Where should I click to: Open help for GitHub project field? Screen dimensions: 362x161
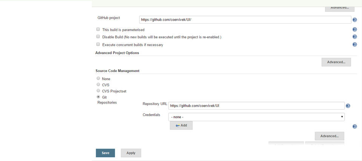pos(354,20)
